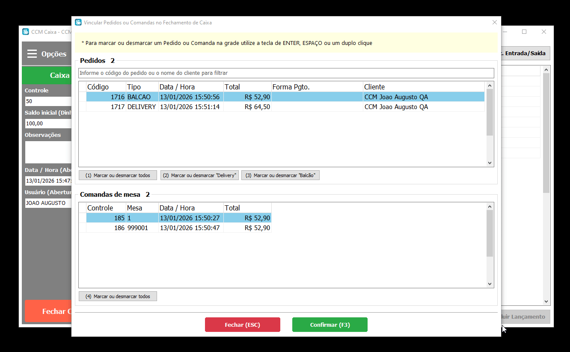Screen dimensions: 570x352
Task: Close the Vincular Pedidos dialog with X
Action: point(495,22)
